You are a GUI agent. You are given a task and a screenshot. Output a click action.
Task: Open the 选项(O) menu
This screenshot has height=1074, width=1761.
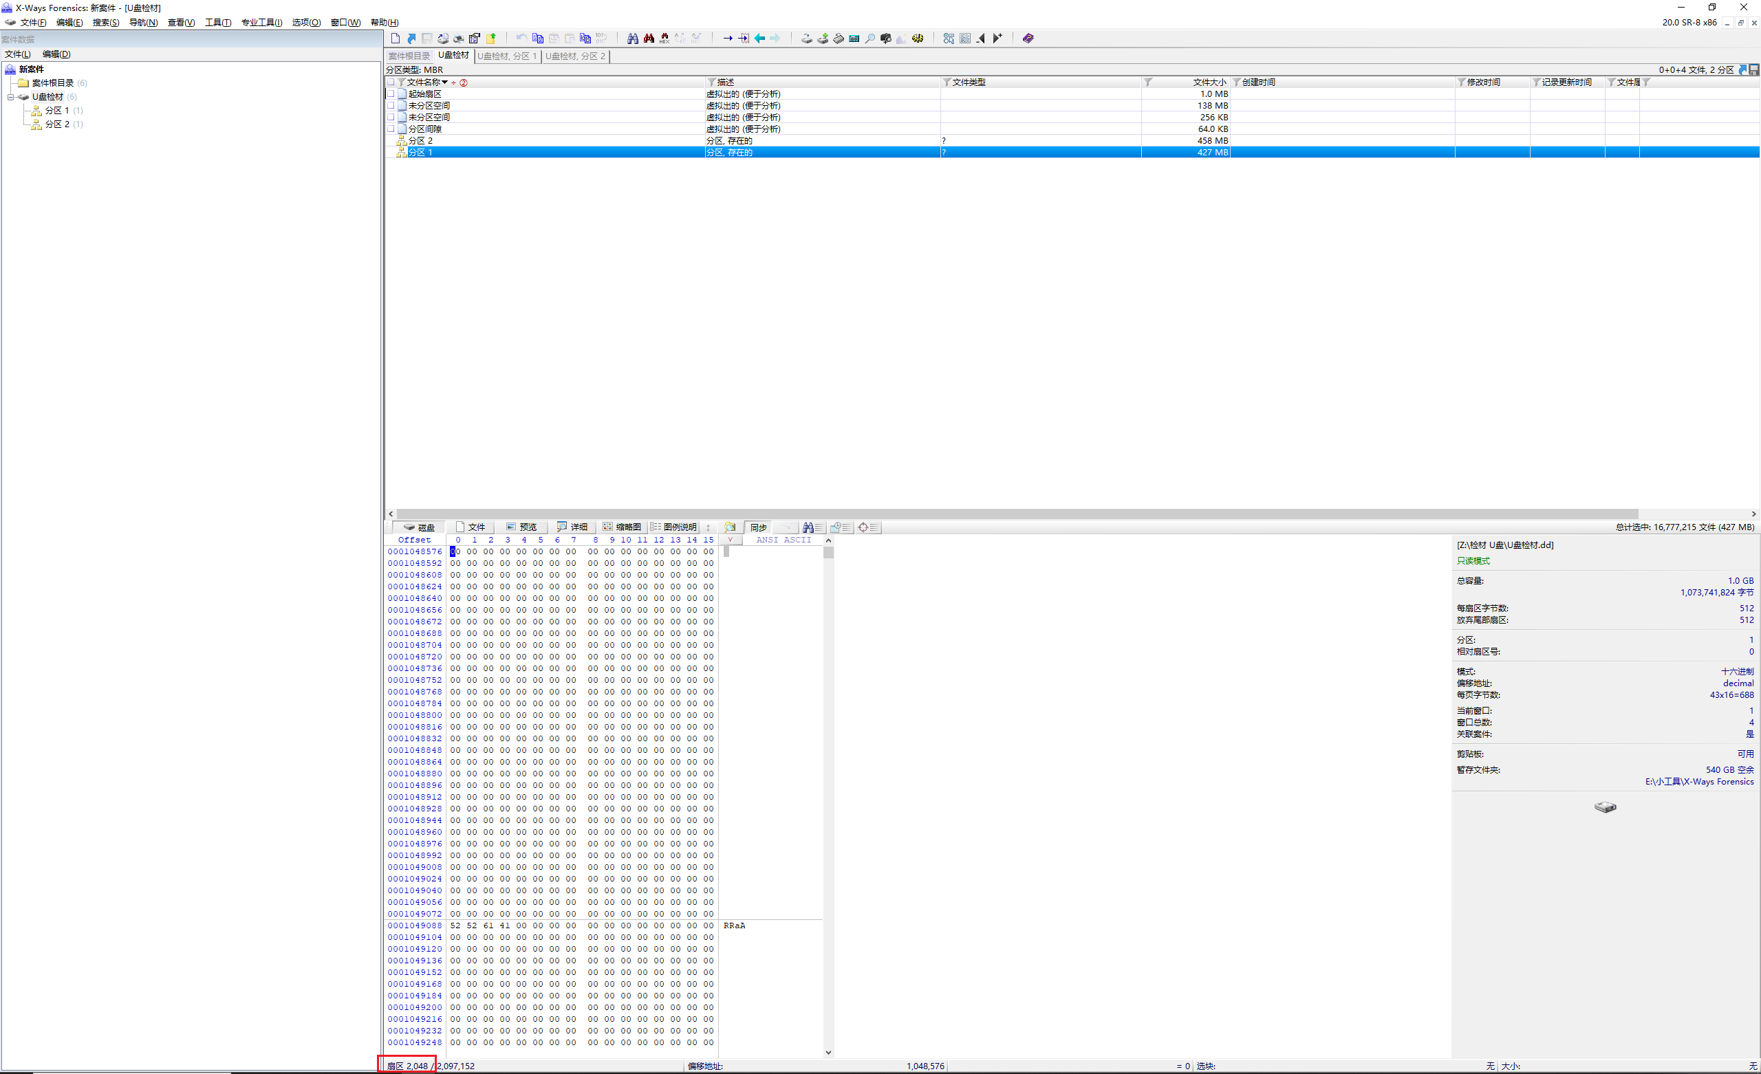(x=307, y=23)
